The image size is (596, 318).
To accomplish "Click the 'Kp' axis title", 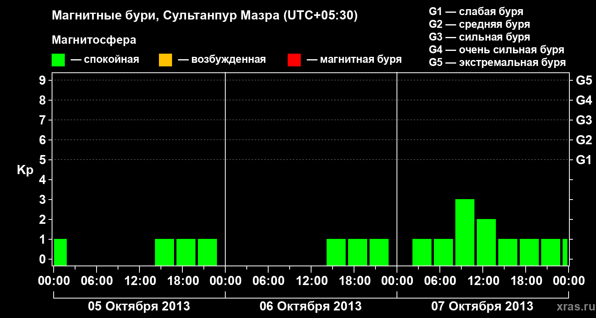I will point(25,170).
